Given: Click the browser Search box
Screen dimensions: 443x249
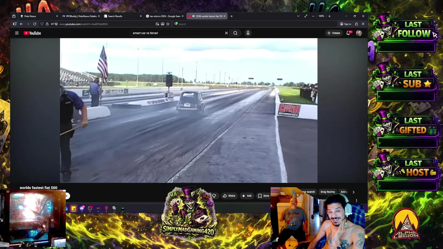Looking at the screenshot, I should [254, 24].
